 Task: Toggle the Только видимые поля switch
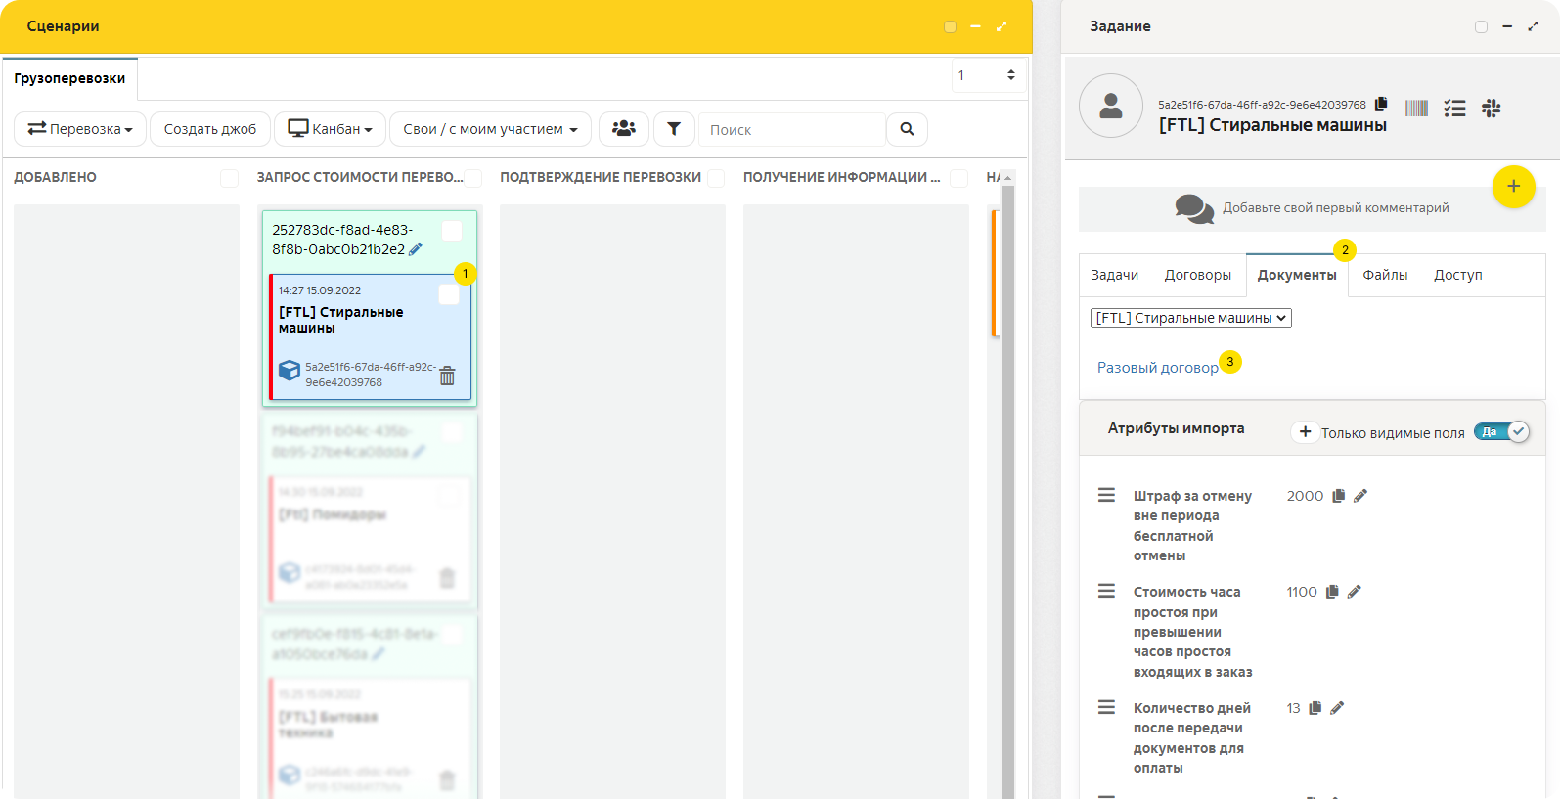coord(1501,432)
